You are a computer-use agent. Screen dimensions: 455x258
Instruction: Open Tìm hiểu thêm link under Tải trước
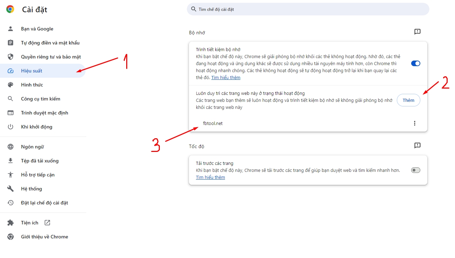[x=210, y=177]
